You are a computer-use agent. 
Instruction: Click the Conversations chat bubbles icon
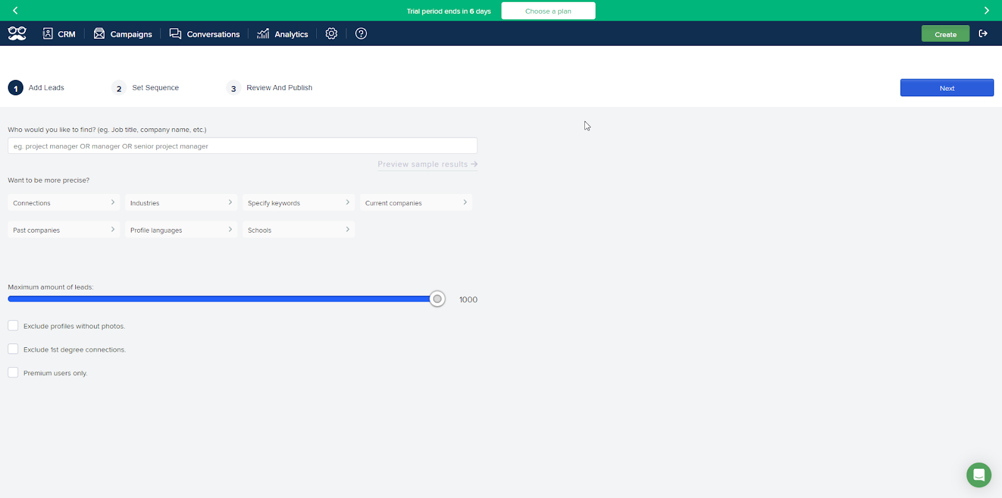[175, 34]
